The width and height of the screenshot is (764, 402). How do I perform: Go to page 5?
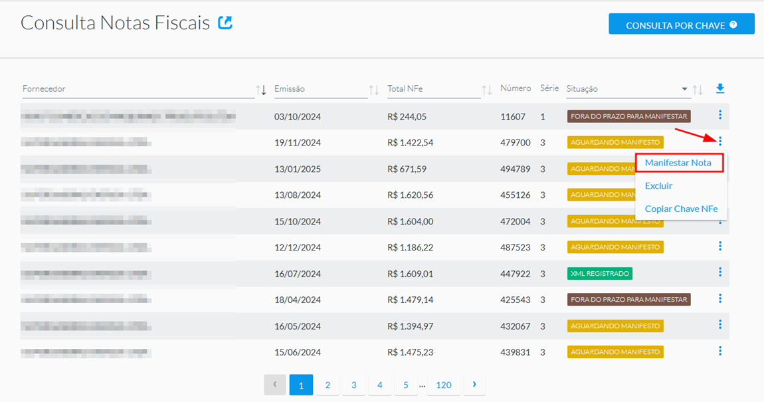coord(405,385)
